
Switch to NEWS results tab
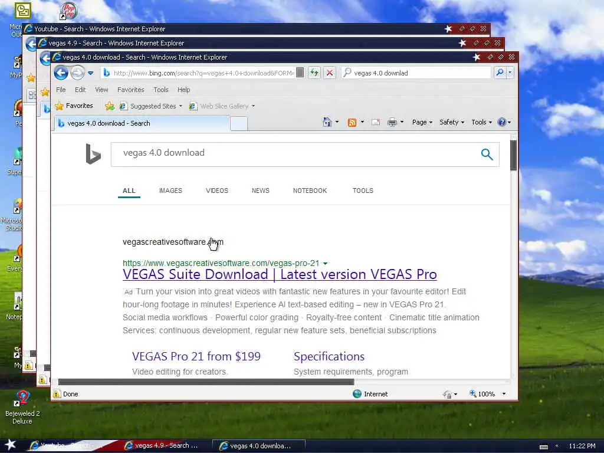(x=260, y=191)
